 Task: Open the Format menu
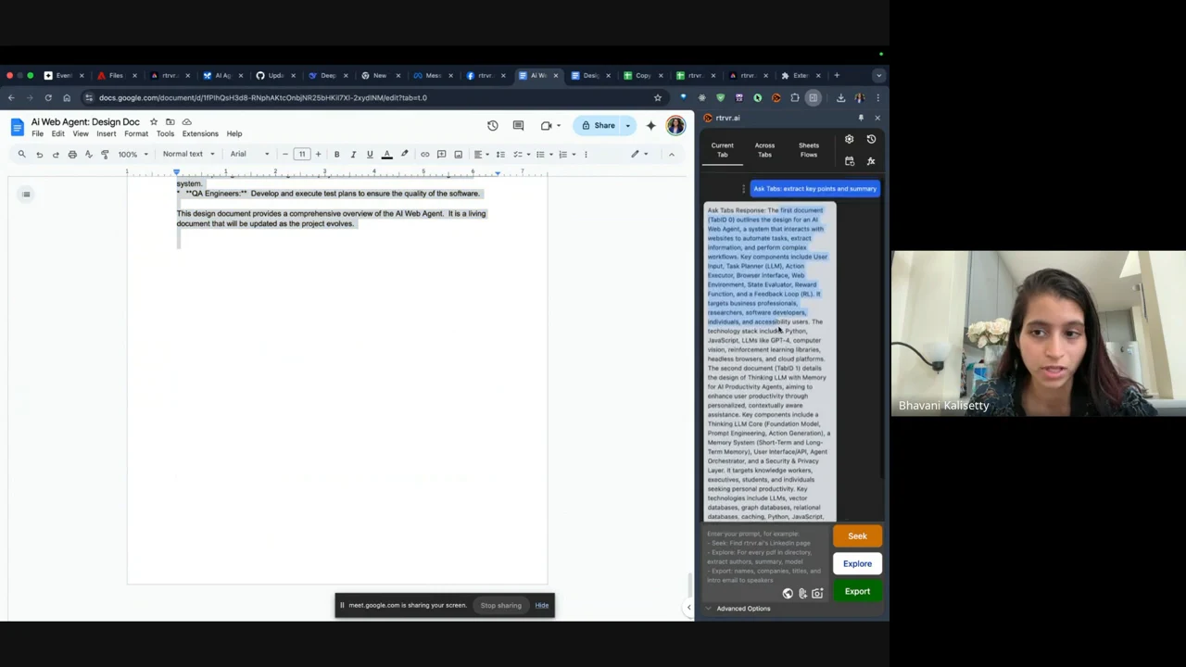tap(136, 134)
